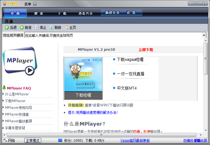Viewport: 210px width, 145px height.
Task: Open the 中文版MT4 link
Action: click(x=127, y=88)
